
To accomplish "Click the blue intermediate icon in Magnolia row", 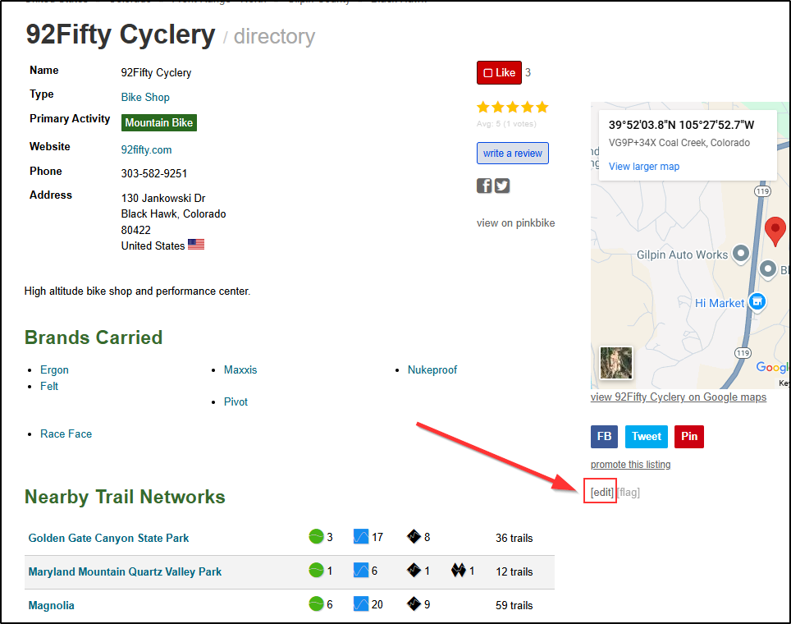I will click(x=361, y=603).
